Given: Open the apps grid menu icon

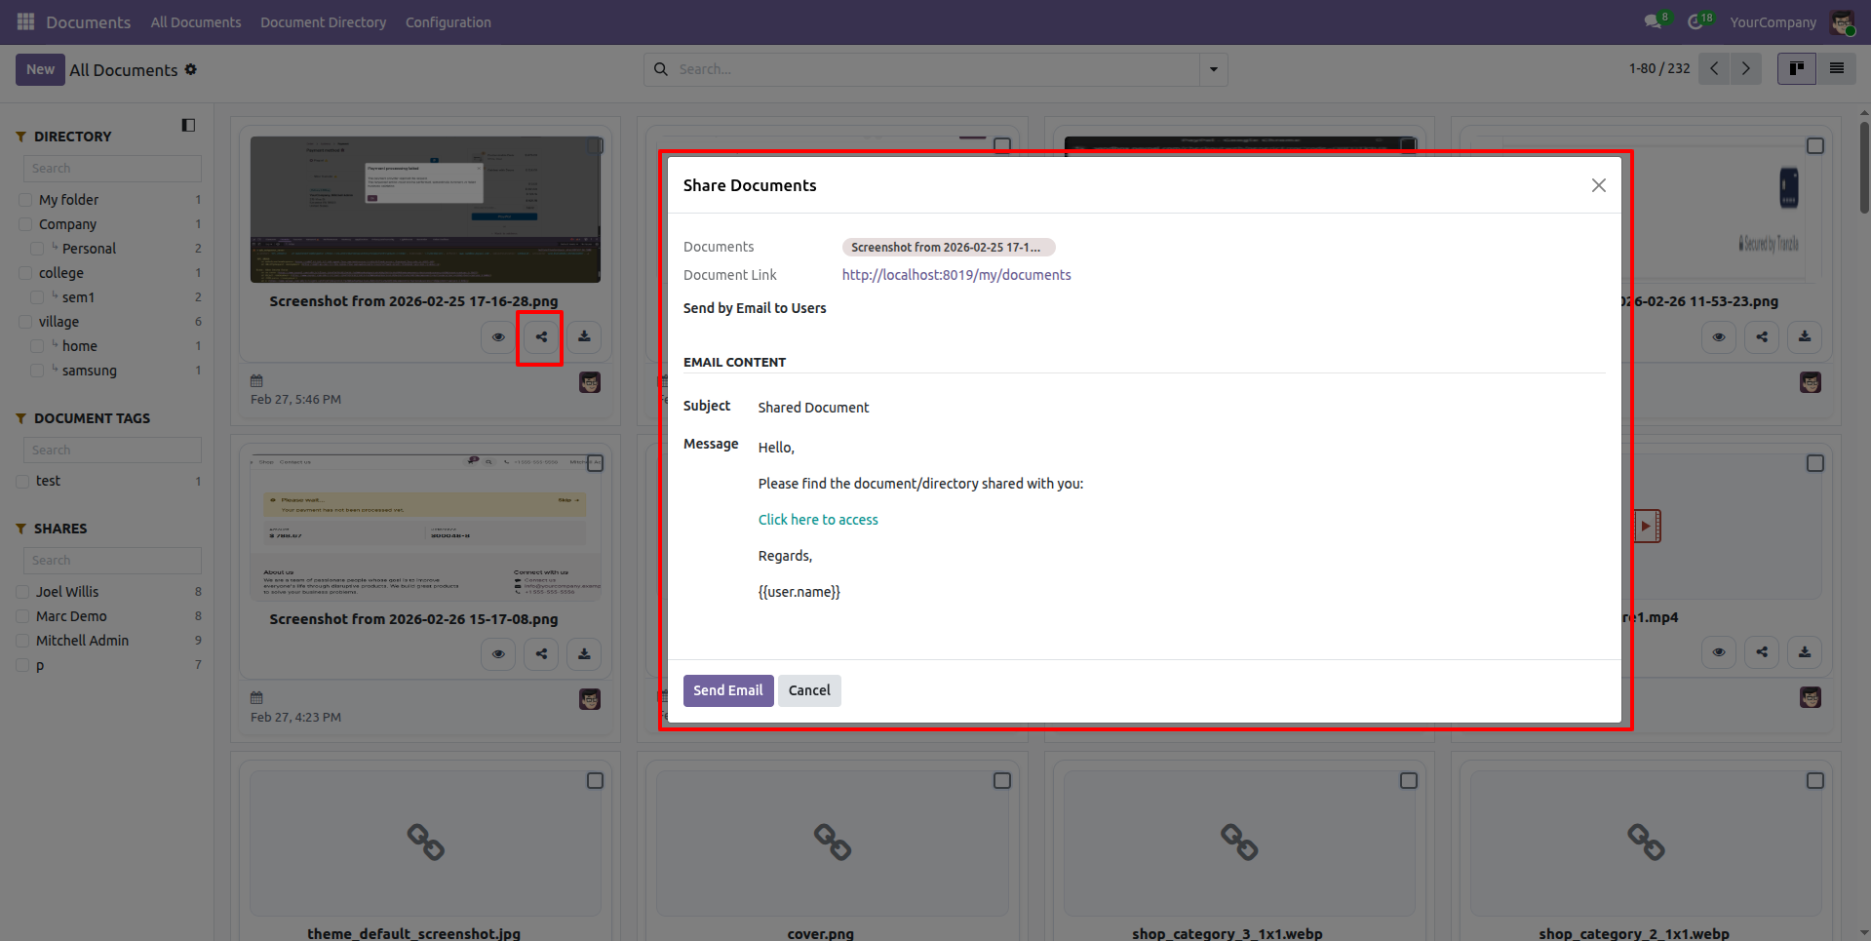Looking at the screenshot, I should pyautogui.click(x=25, y=21).
